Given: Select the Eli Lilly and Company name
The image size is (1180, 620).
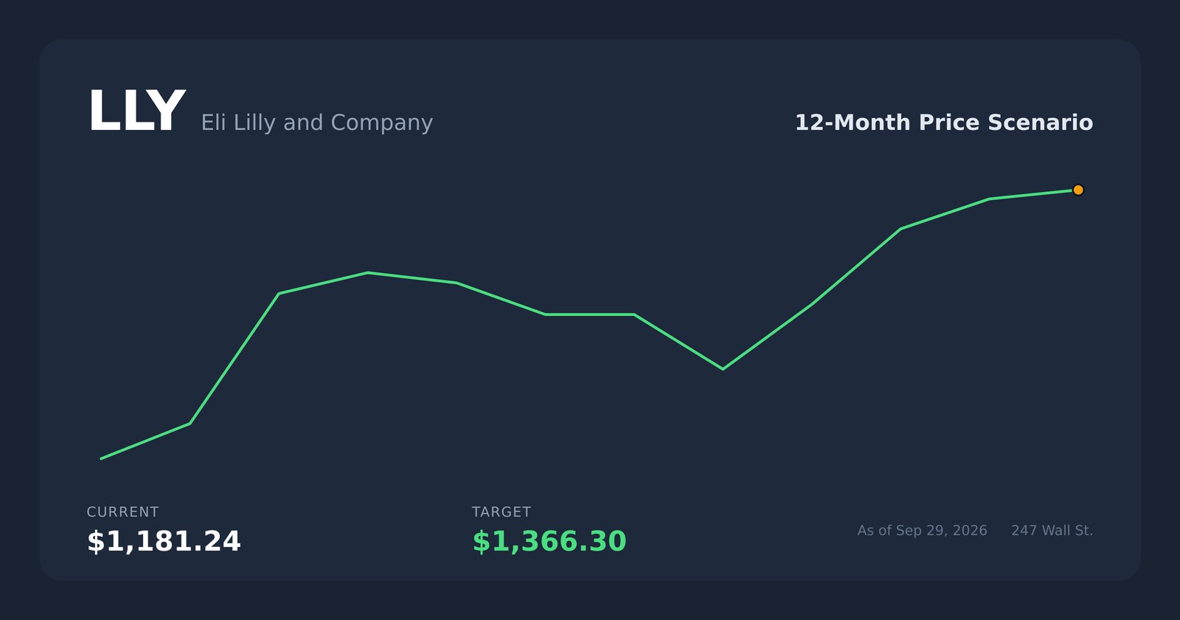Looking at the screenshot, I should (x=316, y=123).
